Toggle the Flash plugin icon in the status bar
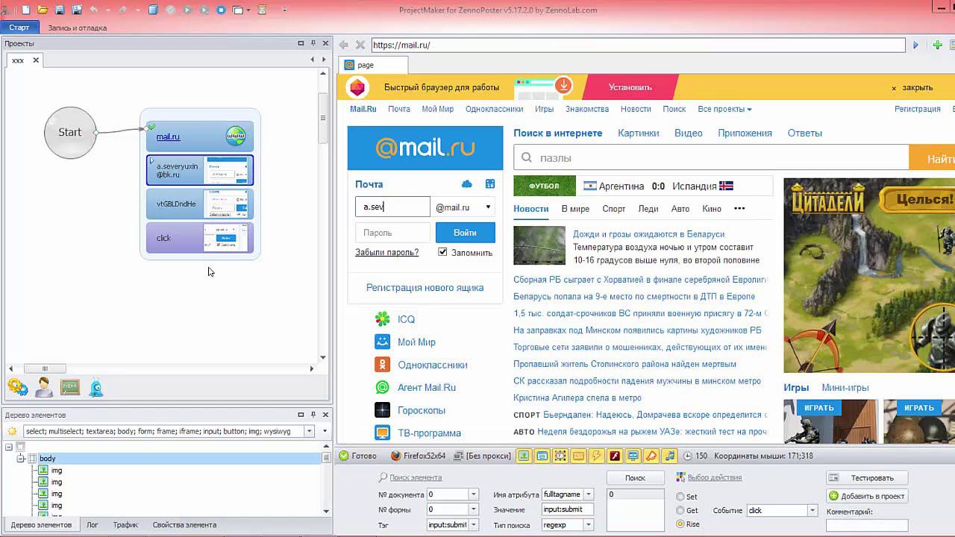Image resolution: width=955 pixels, height=537 pixels. [x=615, y=456]
